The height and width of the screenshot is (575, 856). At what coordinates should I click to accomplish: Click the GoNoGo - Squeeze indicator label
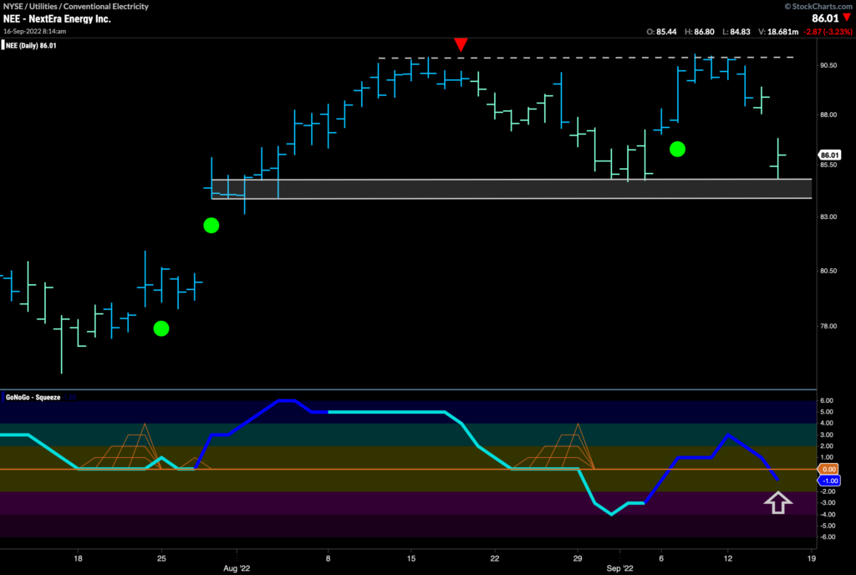click(34, 397)
